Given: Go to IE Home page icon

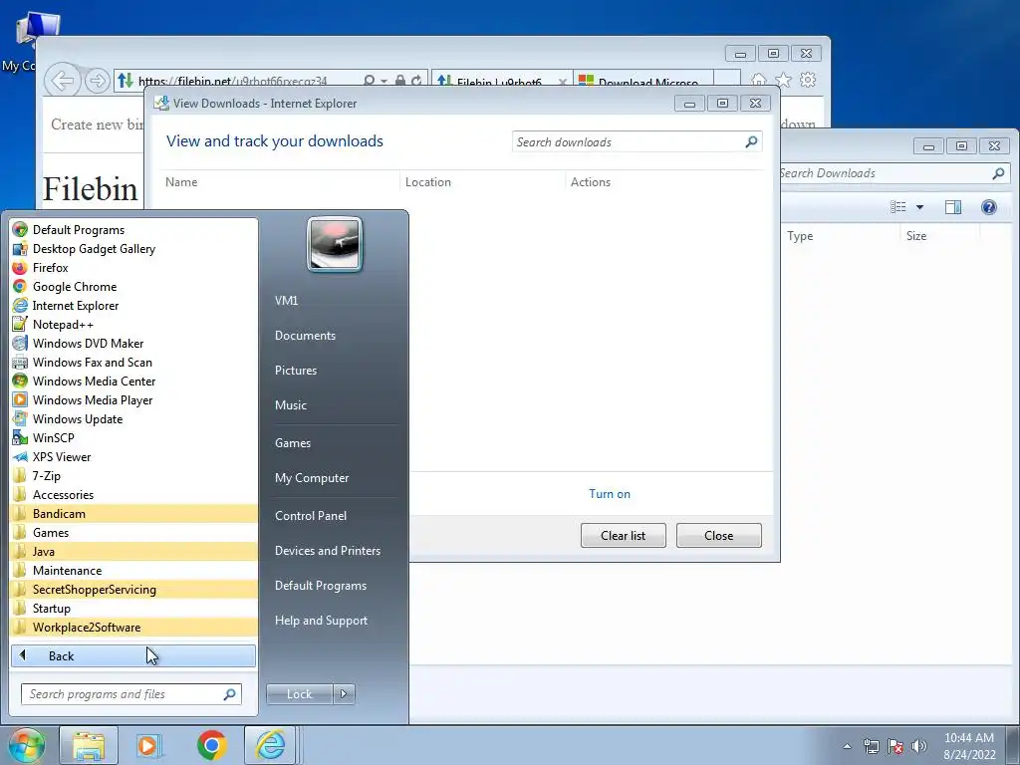Looking at the screenshot, I should (x=758, y=80).
